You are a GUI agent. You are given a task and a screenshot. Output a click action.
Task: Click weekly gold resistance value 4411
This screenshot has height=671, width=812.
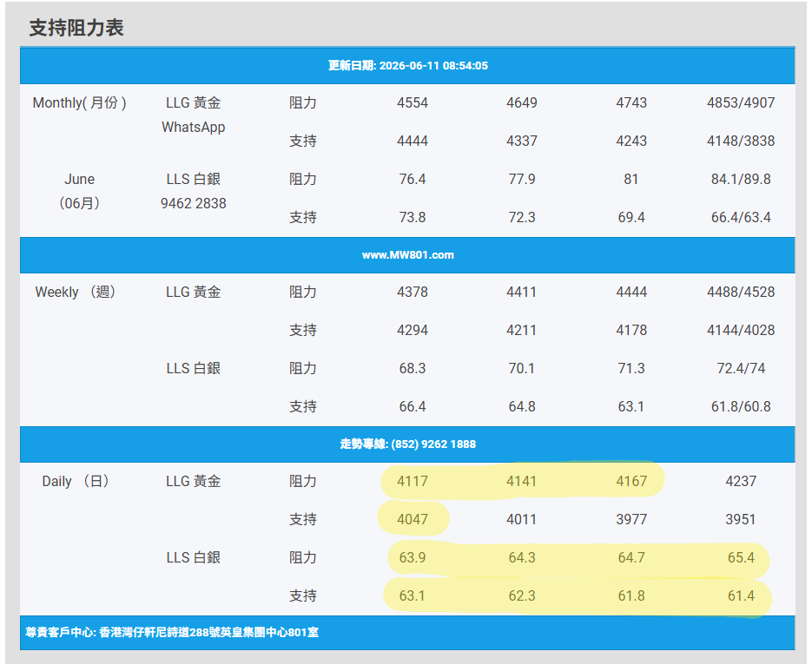[521, 293]
